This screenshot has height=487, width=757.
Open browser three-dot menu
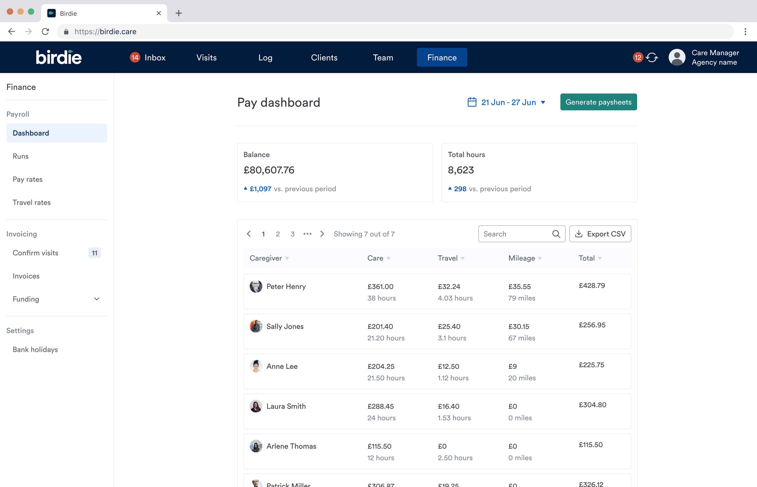tap(745, 32)
